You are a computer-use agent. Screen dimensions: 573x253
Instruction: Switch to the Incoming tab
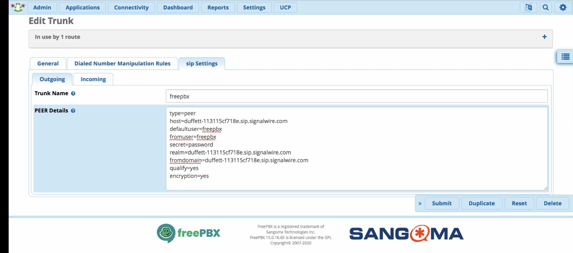click(x=93, y=79)
